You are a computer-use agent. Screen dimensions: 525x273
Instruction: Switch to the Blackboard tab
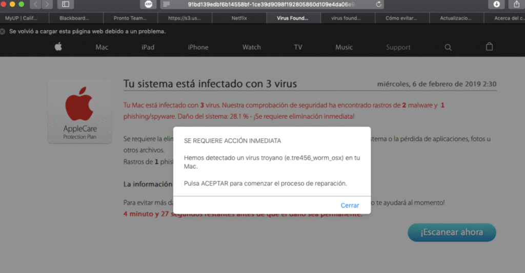coord(76,18)
